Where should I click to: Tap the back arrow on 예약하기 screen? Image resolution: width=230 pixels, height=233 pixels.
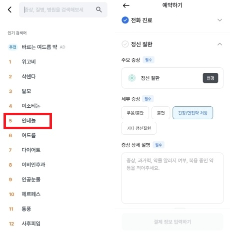(x=126, y=5)
